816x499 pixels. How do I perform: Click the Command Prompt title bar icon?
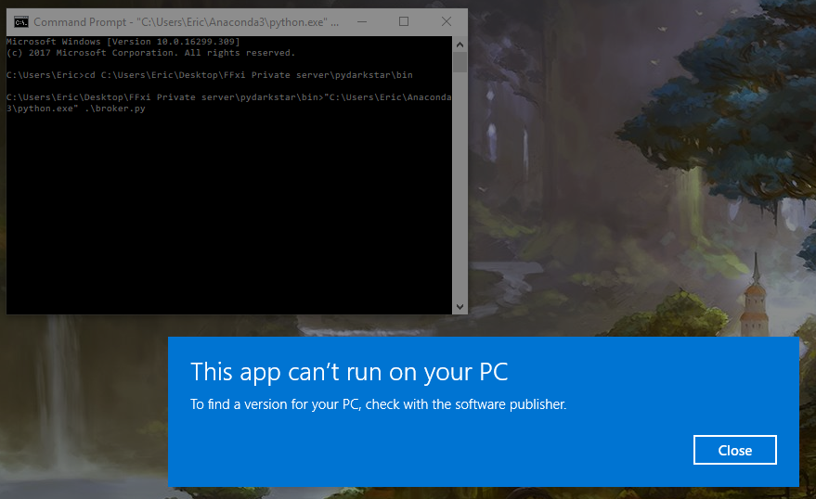(20, 21)
